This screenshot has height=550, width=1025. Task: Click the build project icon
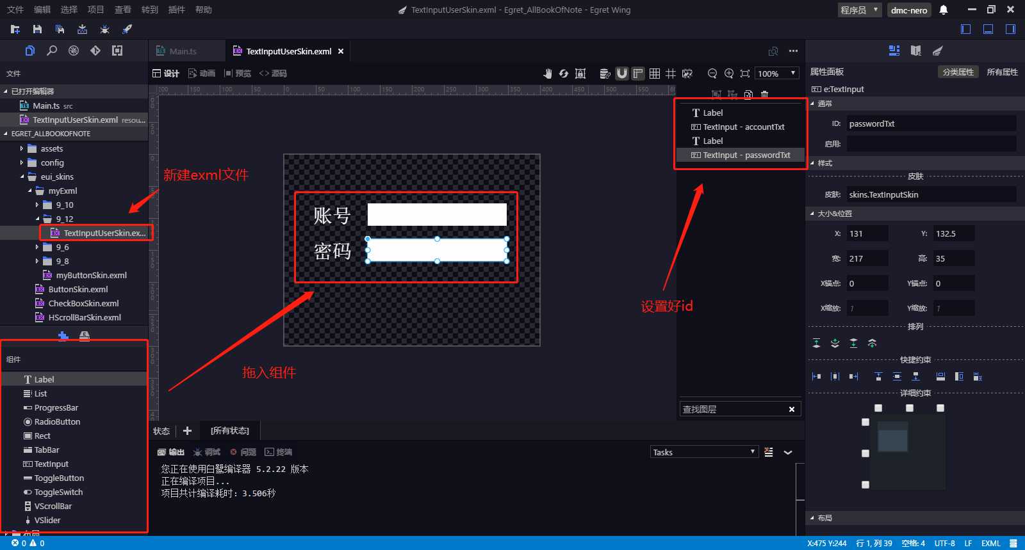82,29
